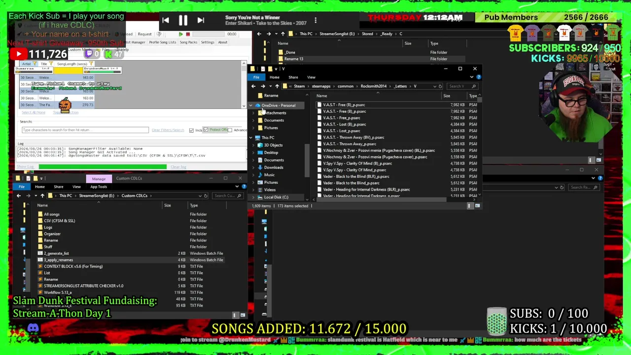631x355 pixels.
Task: Click SongLength column filter icon
Action: (92, 64)
